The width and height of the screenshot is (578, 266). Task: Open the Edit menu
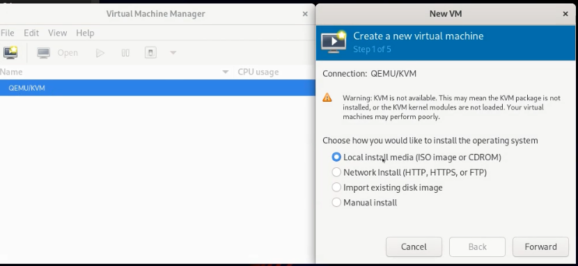(31, 33)
